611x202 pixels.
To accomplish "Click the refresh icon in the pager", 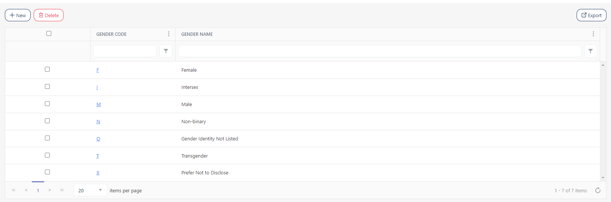I will pos(598,190).
